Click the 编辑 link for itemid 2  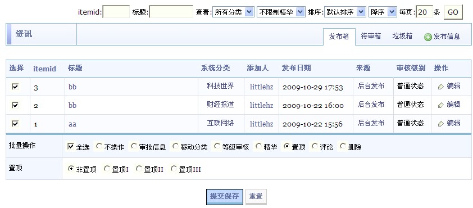(453, 105)
